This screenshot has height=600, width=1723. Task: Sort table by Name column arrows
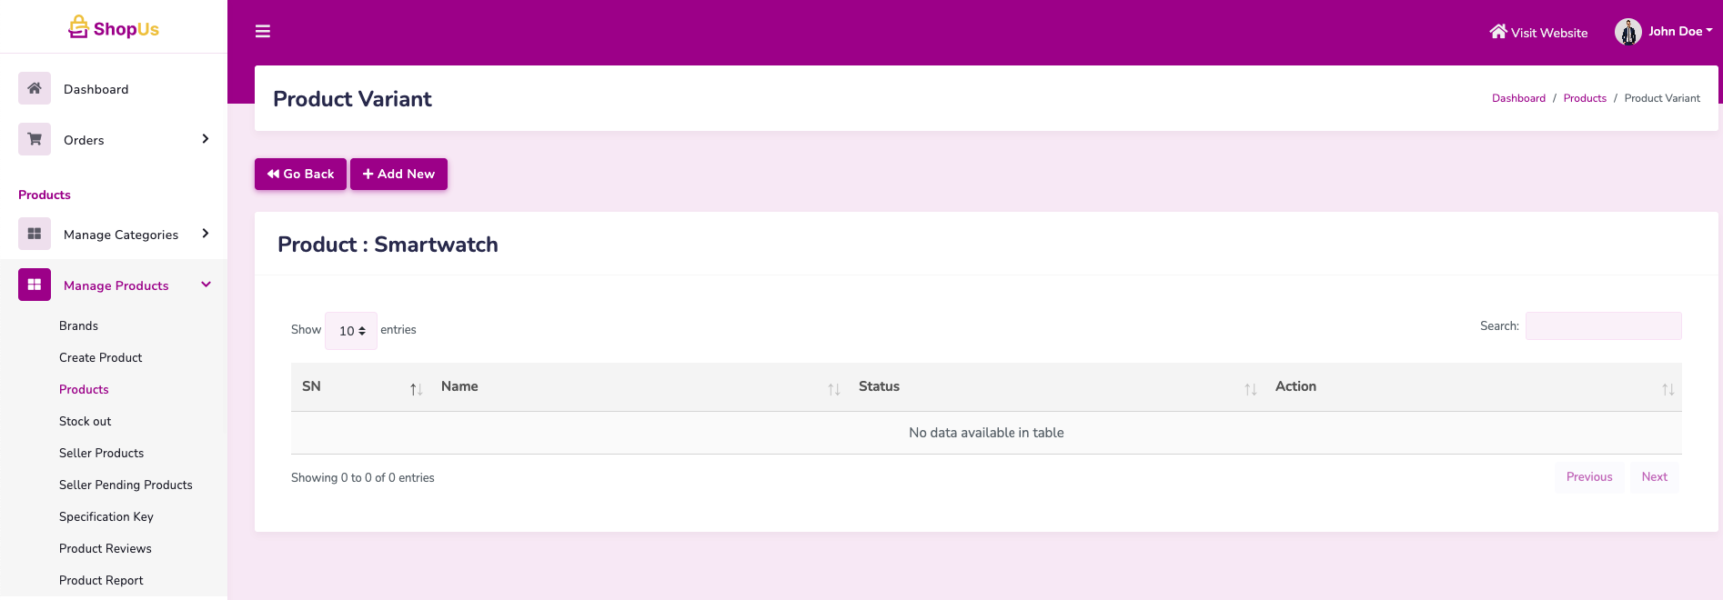(833, 389)
